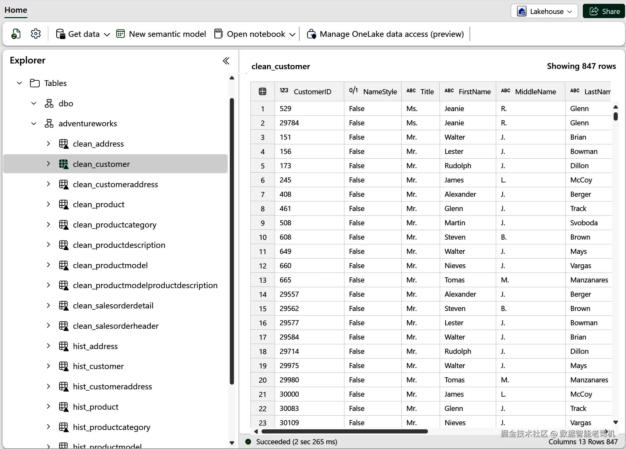This screenshot has height=449, width=626.
Task: Click the Share button
Action: [x=604, y=11]
